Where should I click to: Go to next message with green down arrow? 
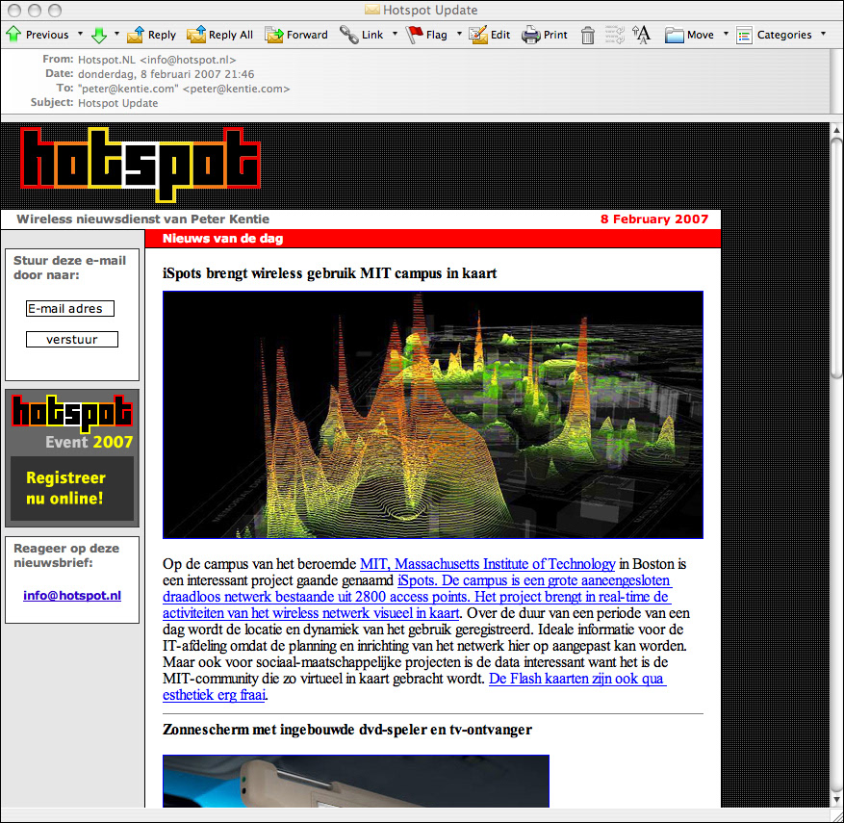tap(99, 35)
